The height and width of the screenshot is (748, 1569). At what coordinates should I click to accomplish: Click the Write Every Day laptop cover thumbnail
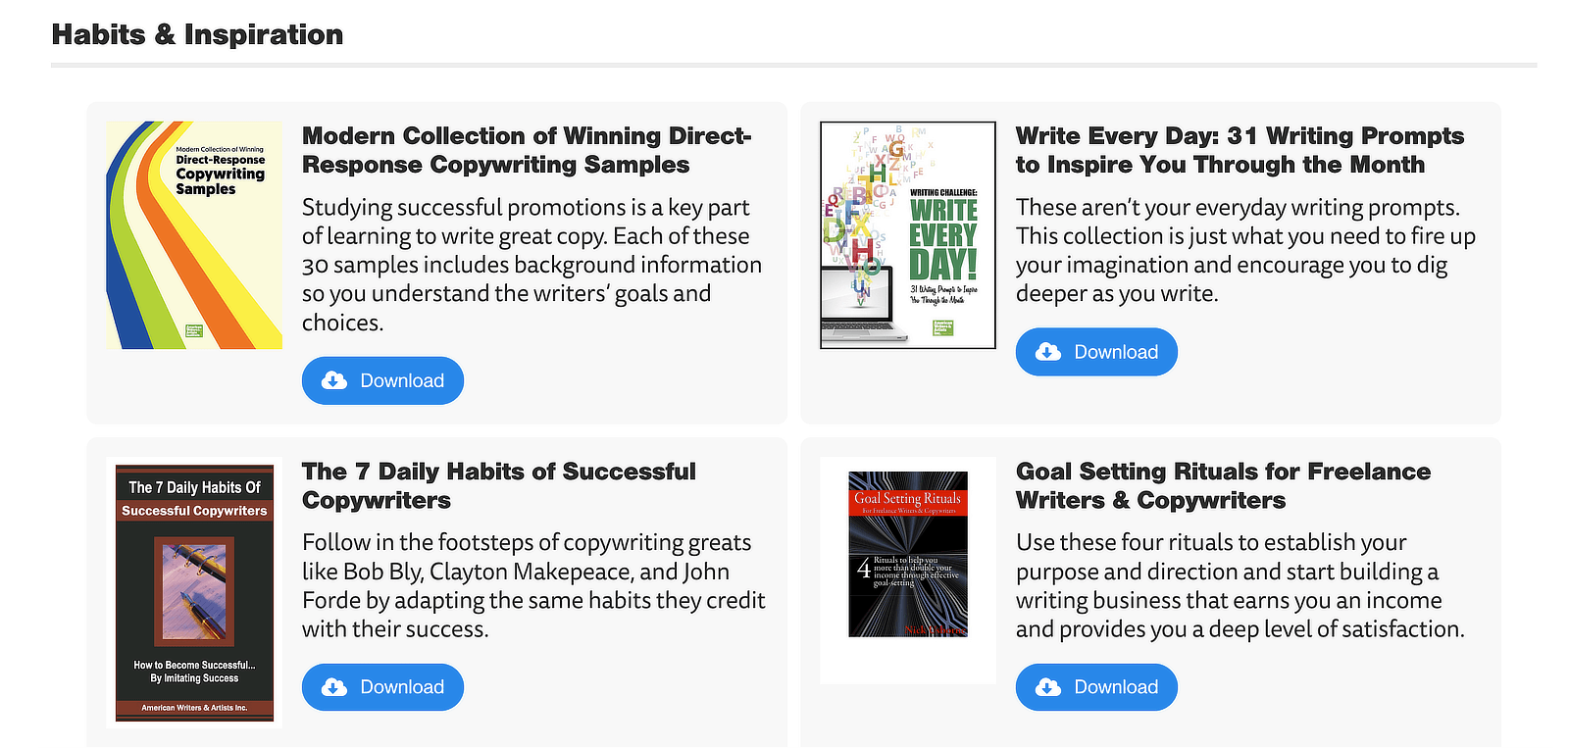907,234
